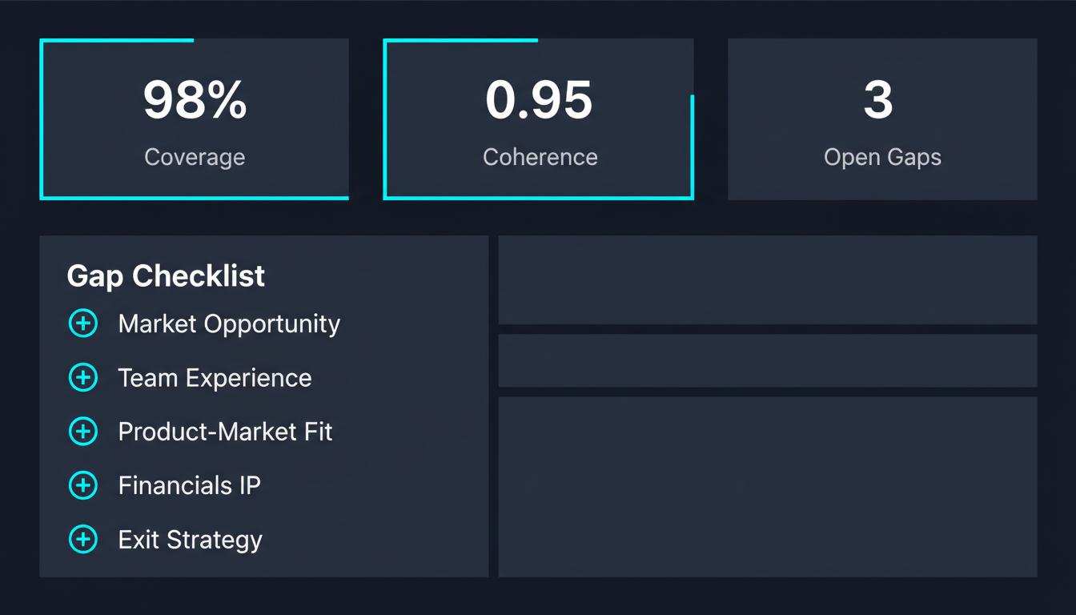Open the Open Gaps card showing 3
The width and height of the screenshot is (1076, 615).
[882, 119]
